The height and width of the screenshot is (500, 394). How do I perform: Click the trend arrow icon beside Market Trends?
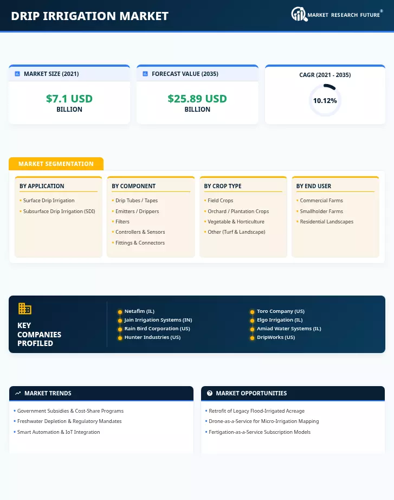point(18,393)
